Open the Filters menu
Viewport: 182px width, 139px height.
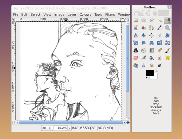tap(110, 15)
